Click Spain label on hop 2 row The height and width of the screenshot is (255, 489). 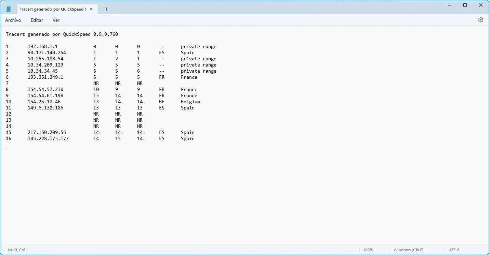tap(188, 52)
